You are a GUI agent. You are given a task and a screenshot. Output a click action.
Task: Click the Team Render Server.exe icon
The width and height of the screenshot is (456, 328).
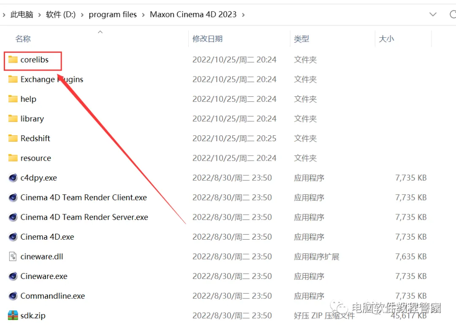pos(13,217)
